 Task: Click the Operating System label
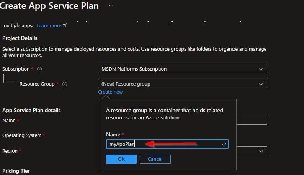tap(22, 135)
